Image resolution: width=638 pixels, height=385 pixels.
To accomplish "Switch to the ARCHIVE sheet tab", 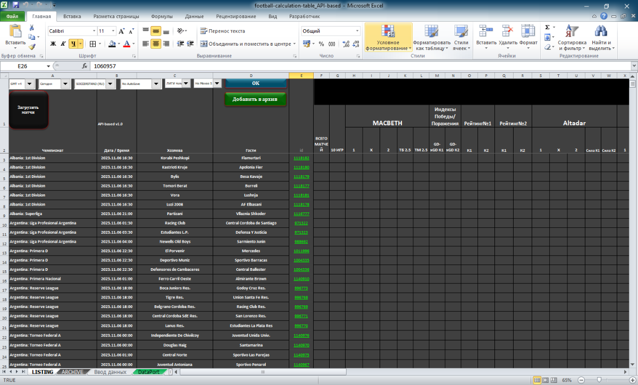I will 72,372.
